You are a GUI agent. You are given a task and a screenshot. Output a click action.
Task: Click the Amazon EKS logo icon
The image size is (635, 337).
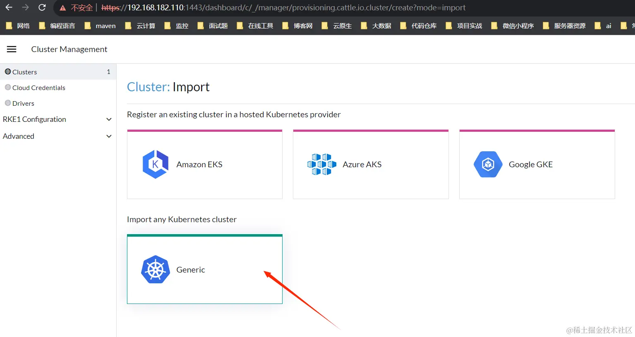tap(155, 164)
